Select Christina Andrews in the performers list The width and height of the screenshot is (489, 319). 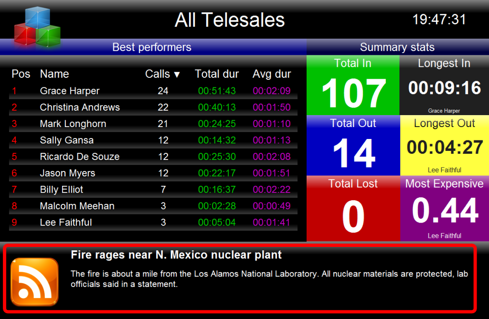[80, 107]
